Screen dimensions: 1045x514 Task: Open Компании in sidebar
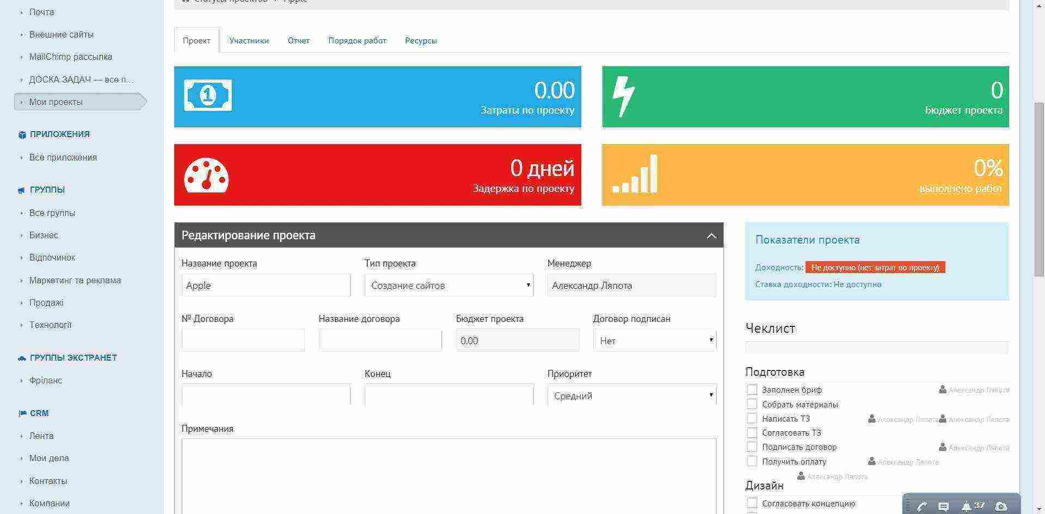pos(50,503)
